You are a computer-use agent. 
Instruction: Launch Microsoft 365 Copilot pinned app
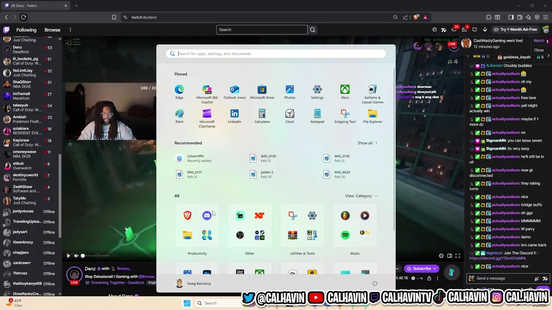click(207, 94)
